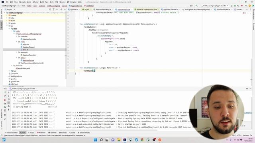Click the Run panel settings gear
Image resolution: width=255 pixels, height=143 pixels.
(247, 89)
